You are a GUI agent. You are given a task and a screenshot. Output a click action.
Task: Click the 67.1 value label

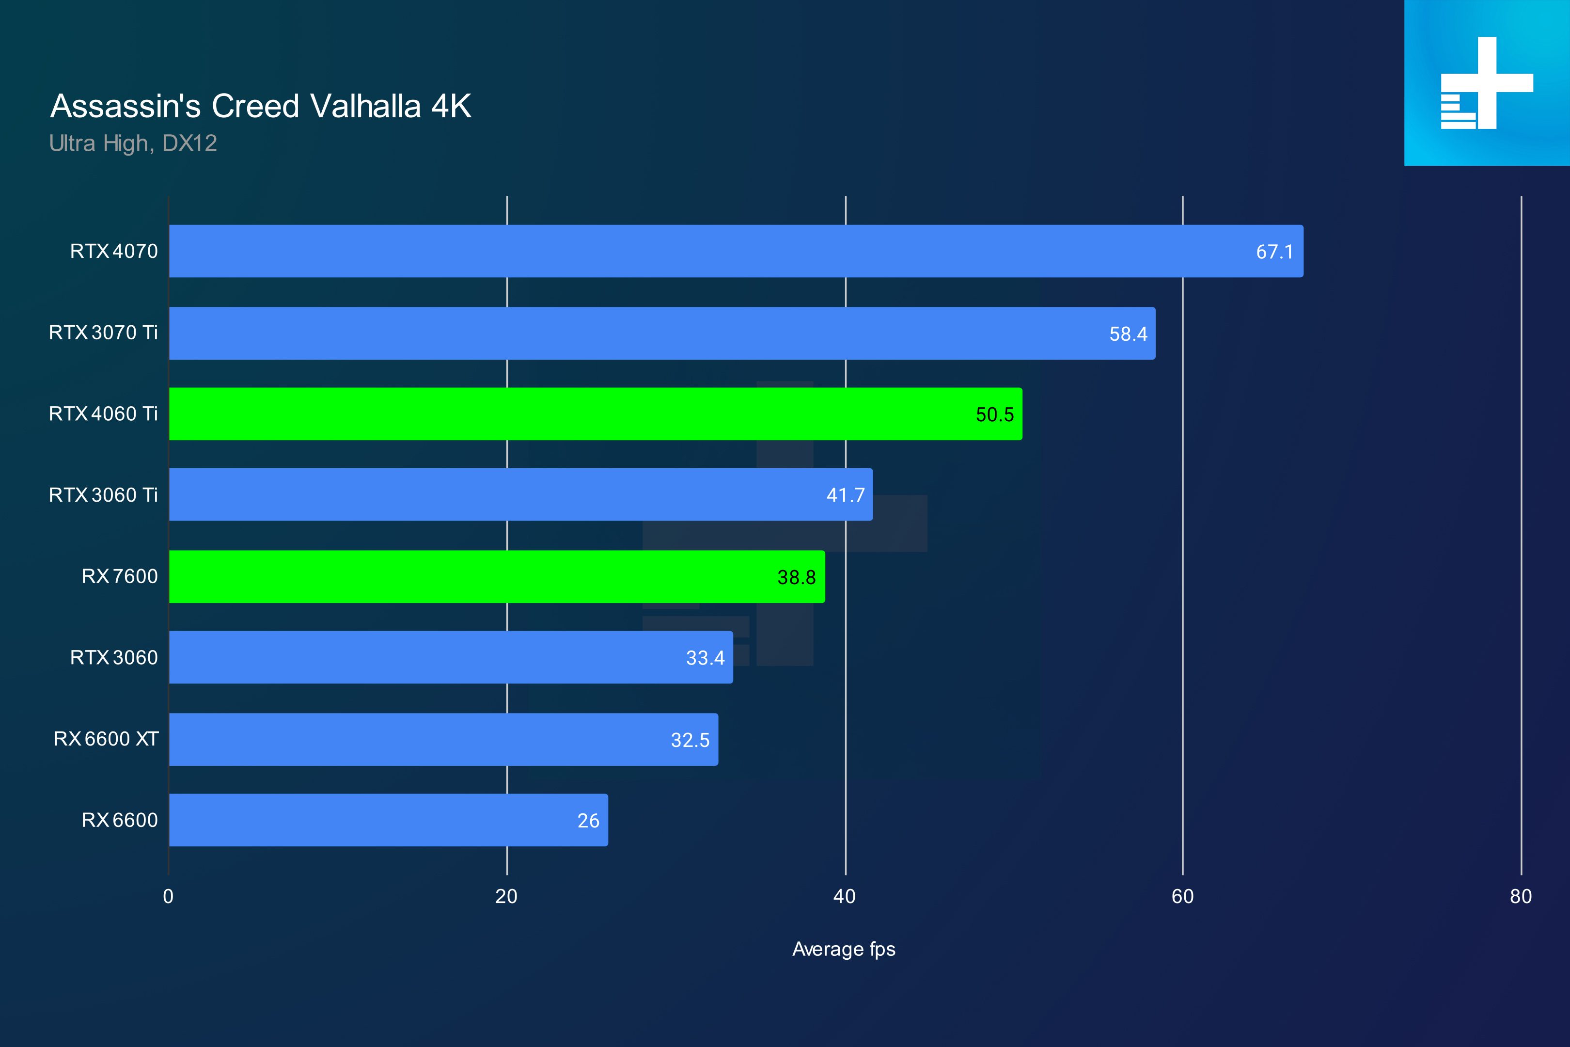click(1274, 252)
